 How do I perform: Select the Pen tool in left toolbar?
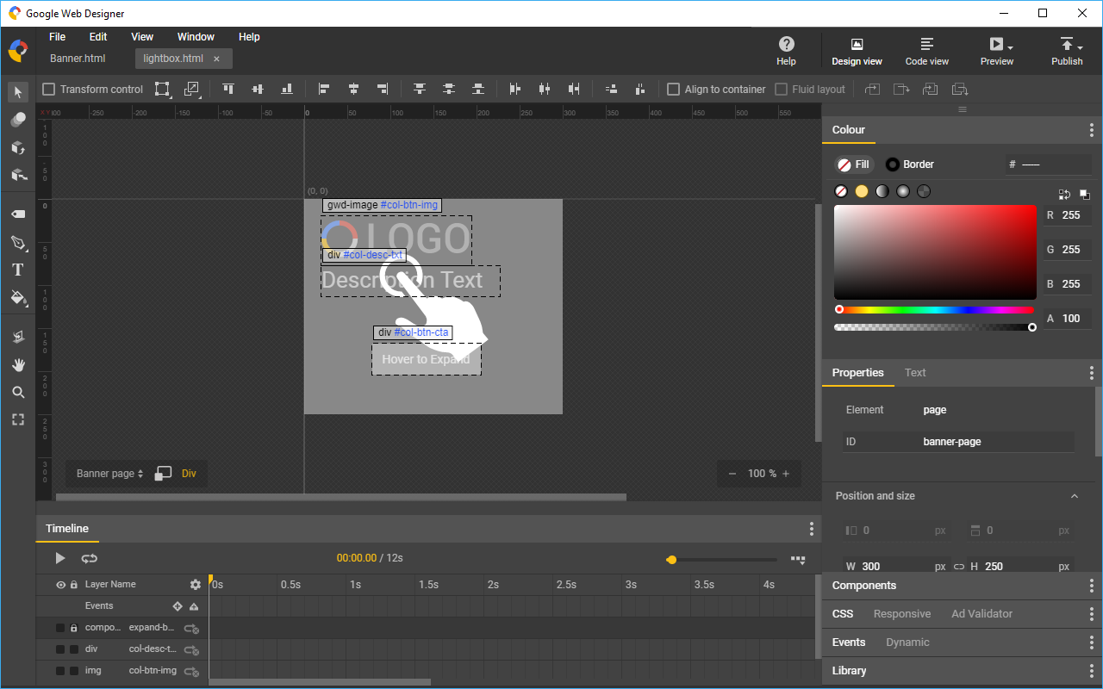pos(17,242)
